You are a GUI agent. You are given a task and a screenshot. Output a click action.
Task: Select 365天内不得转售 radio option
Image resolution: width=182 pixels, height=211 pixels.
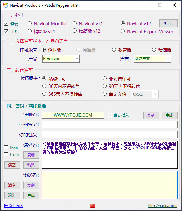click(x=44, y=94)
